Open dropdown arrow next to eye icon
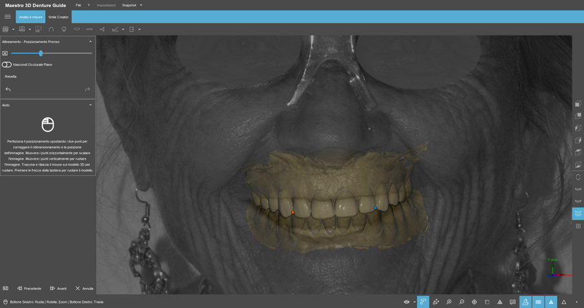The image size is (584, 308). (x=414, y=302)
